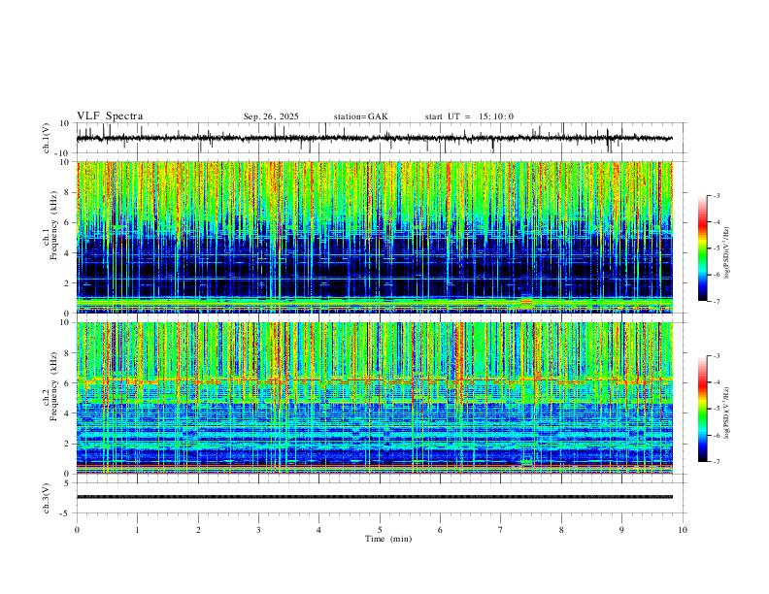Click tick label "3" on Time axis
769x594 pixels.
pos(258,530)
